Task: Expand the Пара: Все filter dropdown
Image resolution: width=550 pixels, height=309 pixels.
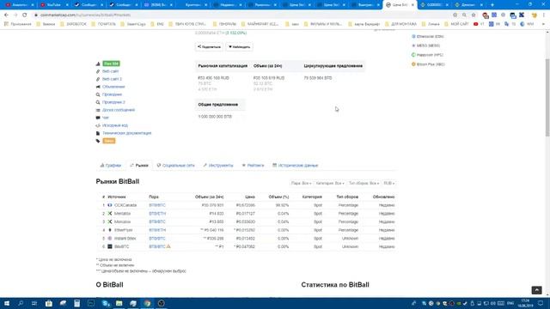Action: tap(301, 183)
